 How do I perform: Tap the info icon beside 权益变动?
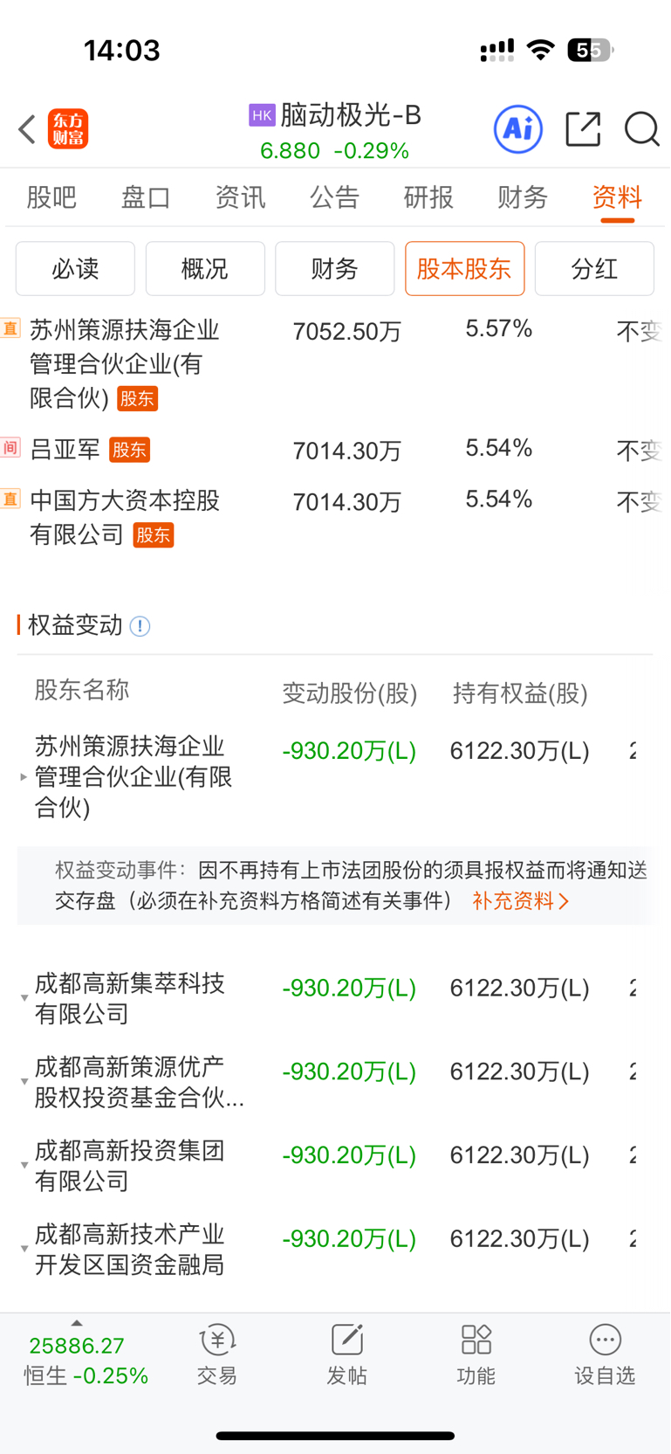(x=140, y=626)
